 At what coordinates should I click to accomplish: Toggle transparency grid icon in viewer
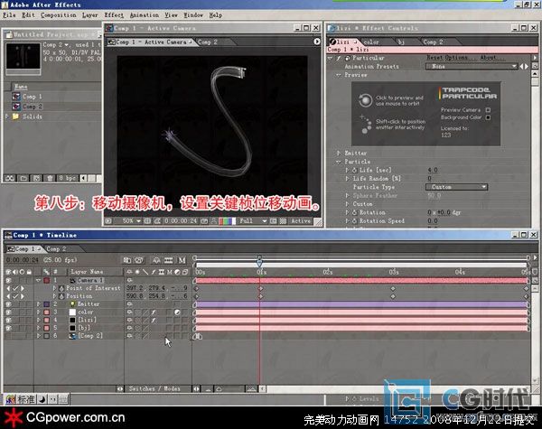click(283, 221)
